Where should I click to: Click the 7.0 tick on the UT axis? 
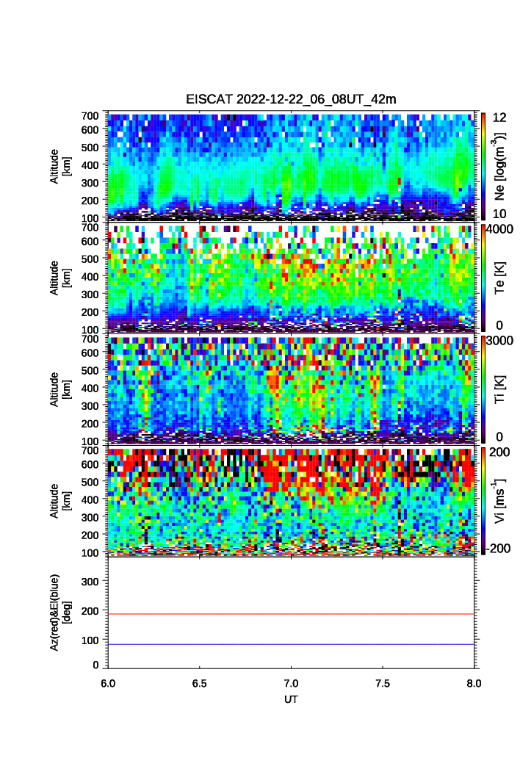point(291,683)
